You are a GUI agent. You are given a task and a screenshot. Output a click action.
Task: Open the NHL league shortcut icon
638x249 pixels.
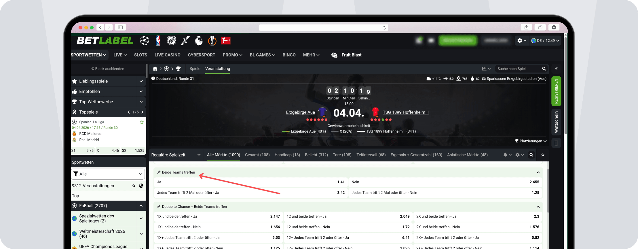[x=172, y=41]
